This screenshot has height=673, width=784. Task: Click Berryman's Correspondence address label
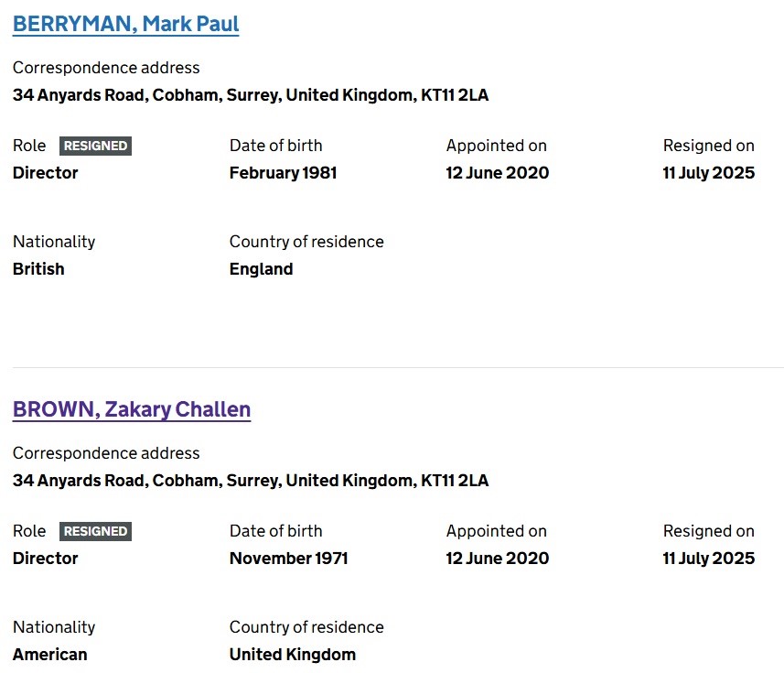pos(106,68)
